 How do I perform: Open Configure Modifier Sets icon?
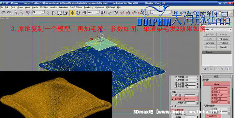click(x=228, y=69)
